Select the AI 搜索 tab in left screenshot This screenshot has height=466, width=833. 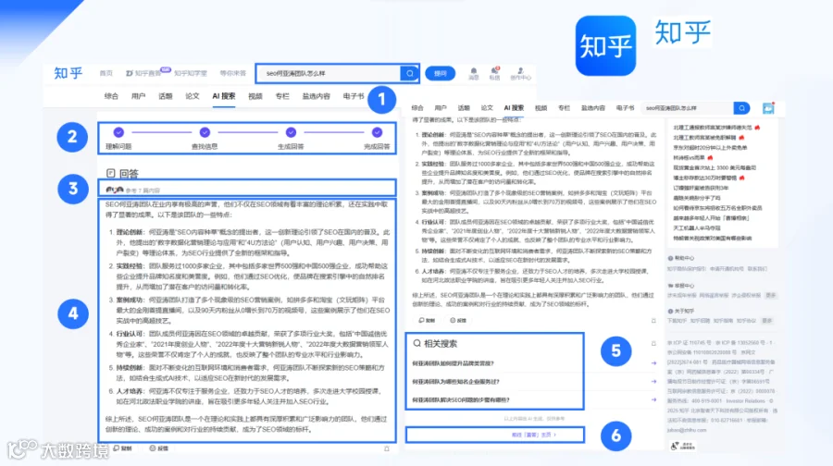pos(224,96)
